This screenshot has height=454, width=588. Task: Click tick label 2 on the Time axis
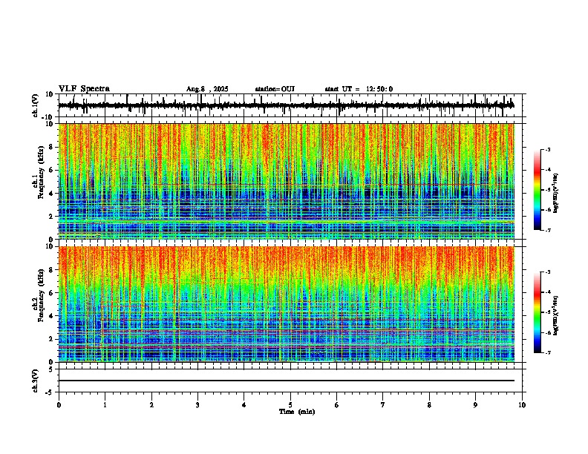151,405
